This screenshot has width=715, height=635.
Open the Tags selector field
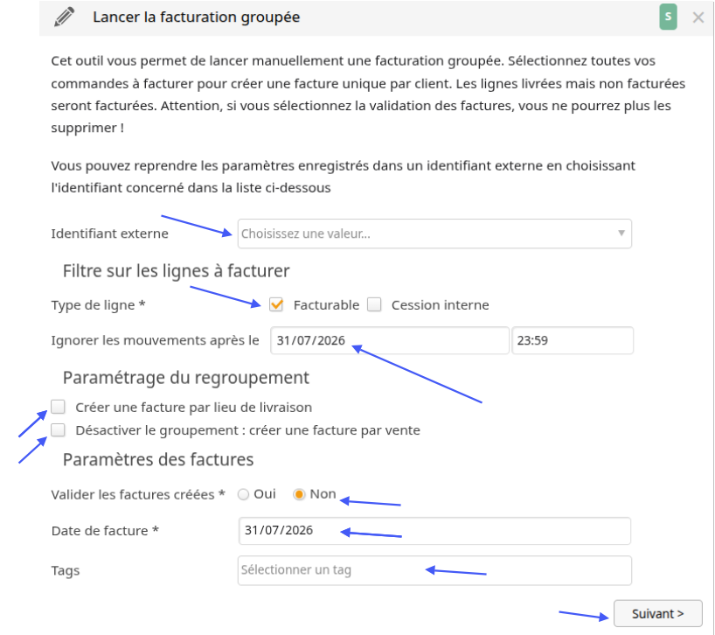tap(434, 570)
